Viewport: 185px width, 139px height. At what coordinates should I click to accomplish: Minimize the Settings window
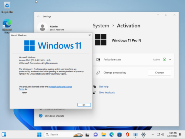pos(158,15)
